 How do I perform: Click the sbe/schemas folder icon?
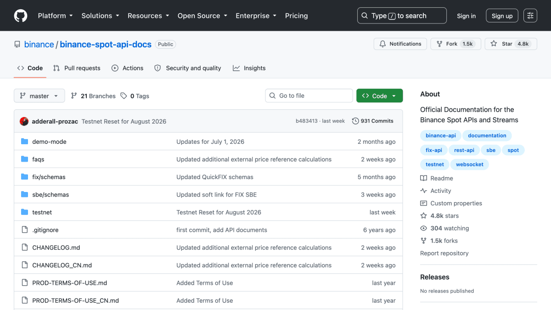click(25, 195)
